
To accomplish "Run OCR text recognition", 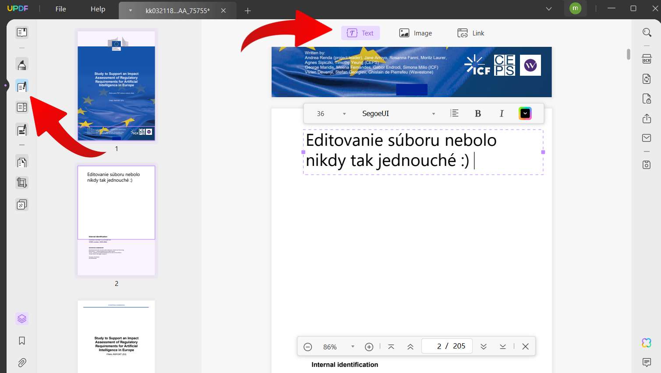I will pos(647,59).
